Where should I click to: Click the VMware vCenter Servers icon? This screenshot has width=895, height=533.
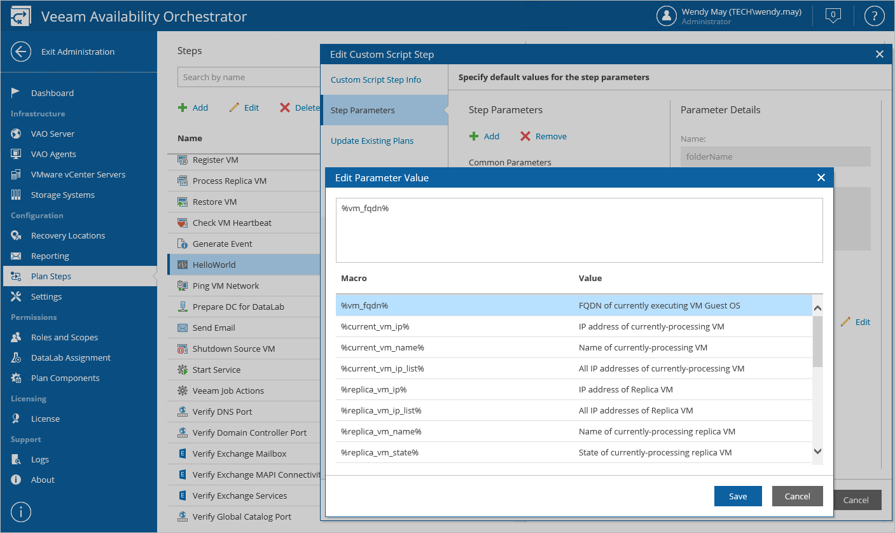[17, 174]
